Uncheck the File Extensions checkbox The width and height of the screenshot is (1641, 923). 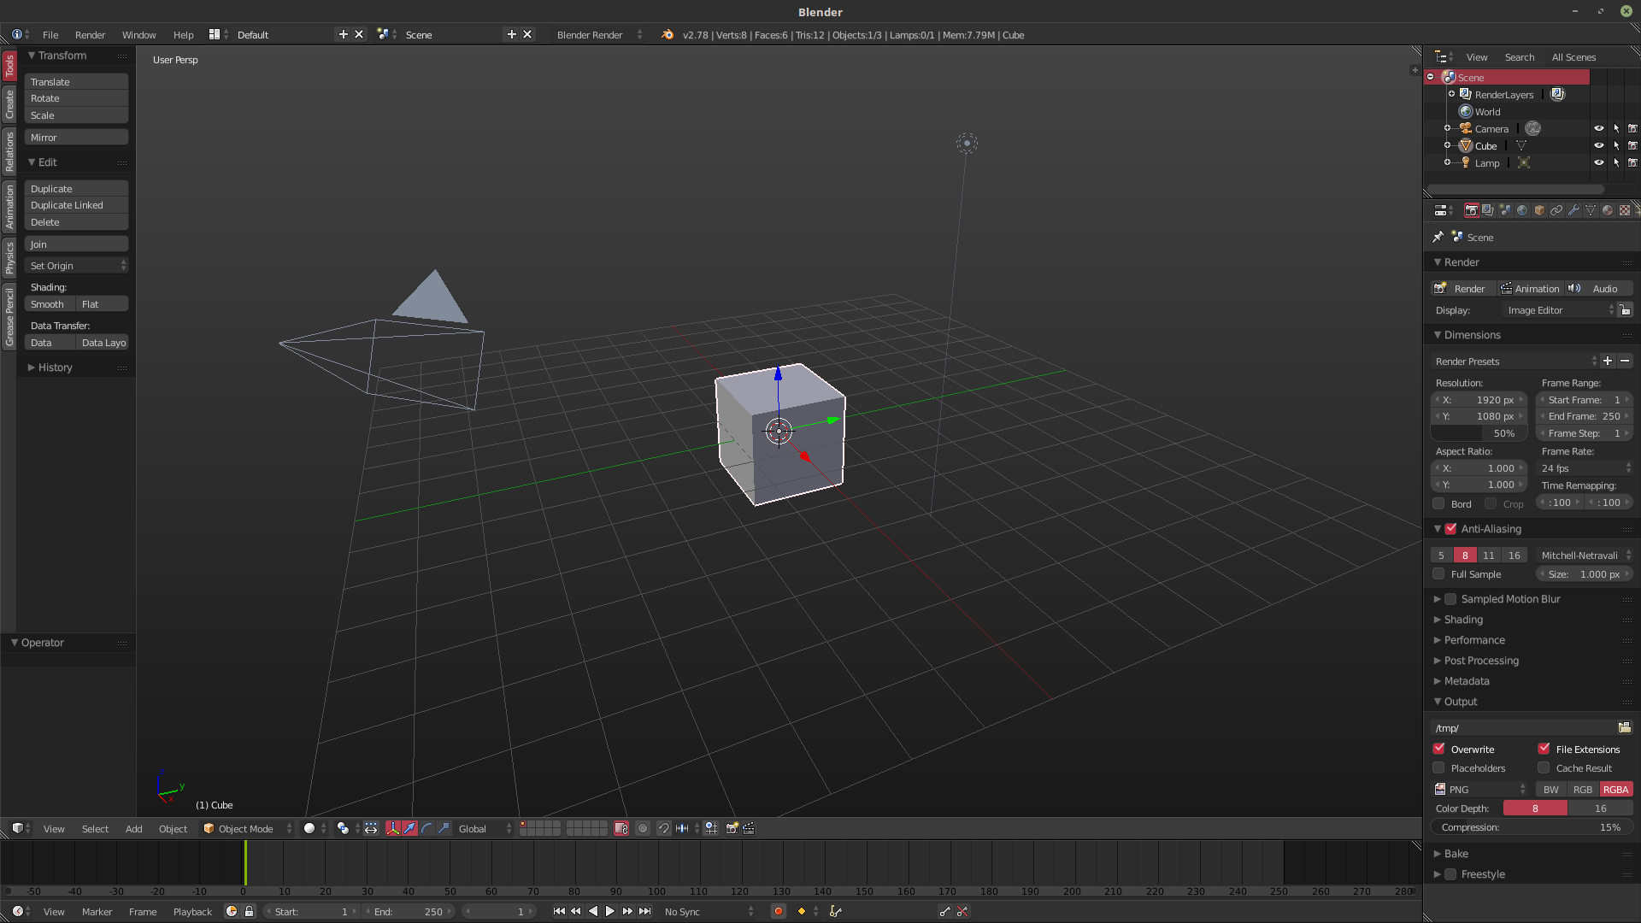point(1544,749)
